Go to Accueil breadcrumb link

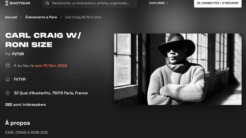[x=11, y=17]
